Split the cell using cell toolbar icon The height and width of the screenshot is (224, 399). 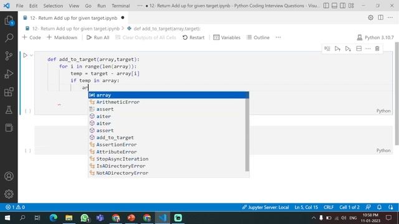[x=359, y=49]
